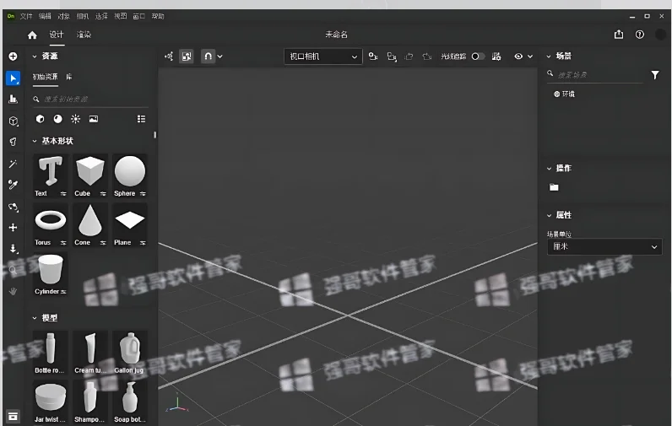Filter assets by lights sun icon
The height and width of the screenshot is (426, 672).
click(75, 119)
